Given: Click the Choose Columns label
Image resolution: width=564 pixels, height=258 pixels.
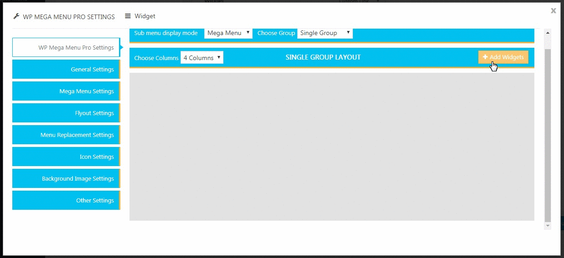Looking at the screenshot, I should [156, 58].
